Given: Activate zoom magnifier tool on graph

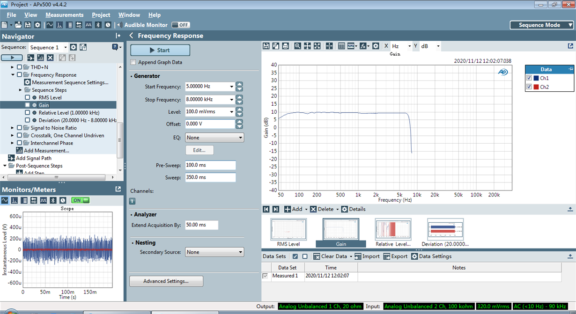Looking at the screenshot, I should click(297, 46).
